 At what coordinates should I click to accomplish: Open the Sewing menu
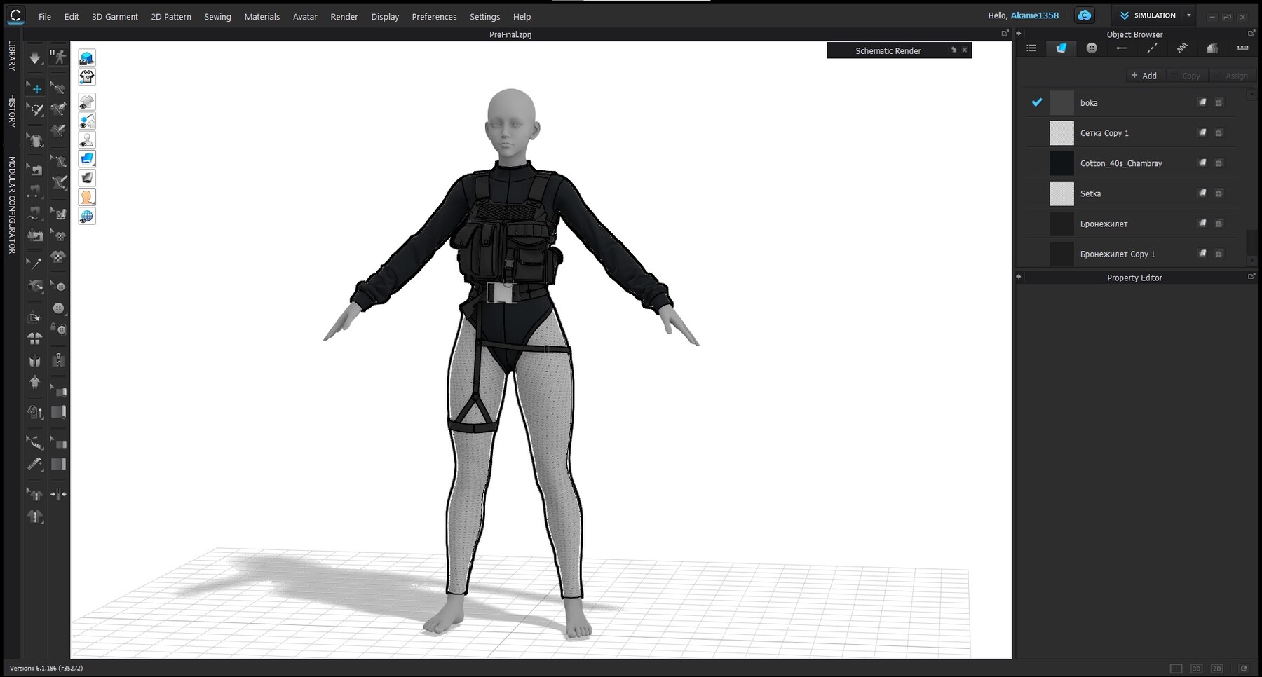click(217, 17)
